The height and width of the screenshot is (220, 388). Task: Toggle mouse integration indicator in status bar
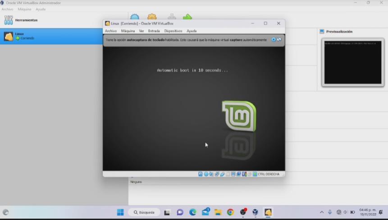click(250, 174)
